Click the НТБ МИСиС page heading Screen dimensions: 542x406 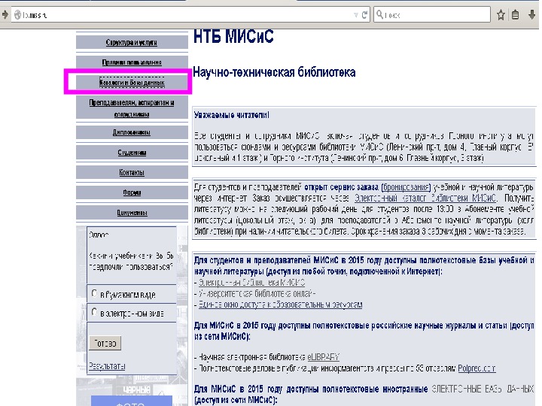click(x=233, y=36)
